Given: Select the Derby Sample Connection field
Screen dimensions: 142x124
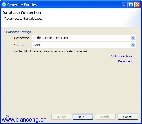Looking at the screenshot, I should (x=84, y=38).
